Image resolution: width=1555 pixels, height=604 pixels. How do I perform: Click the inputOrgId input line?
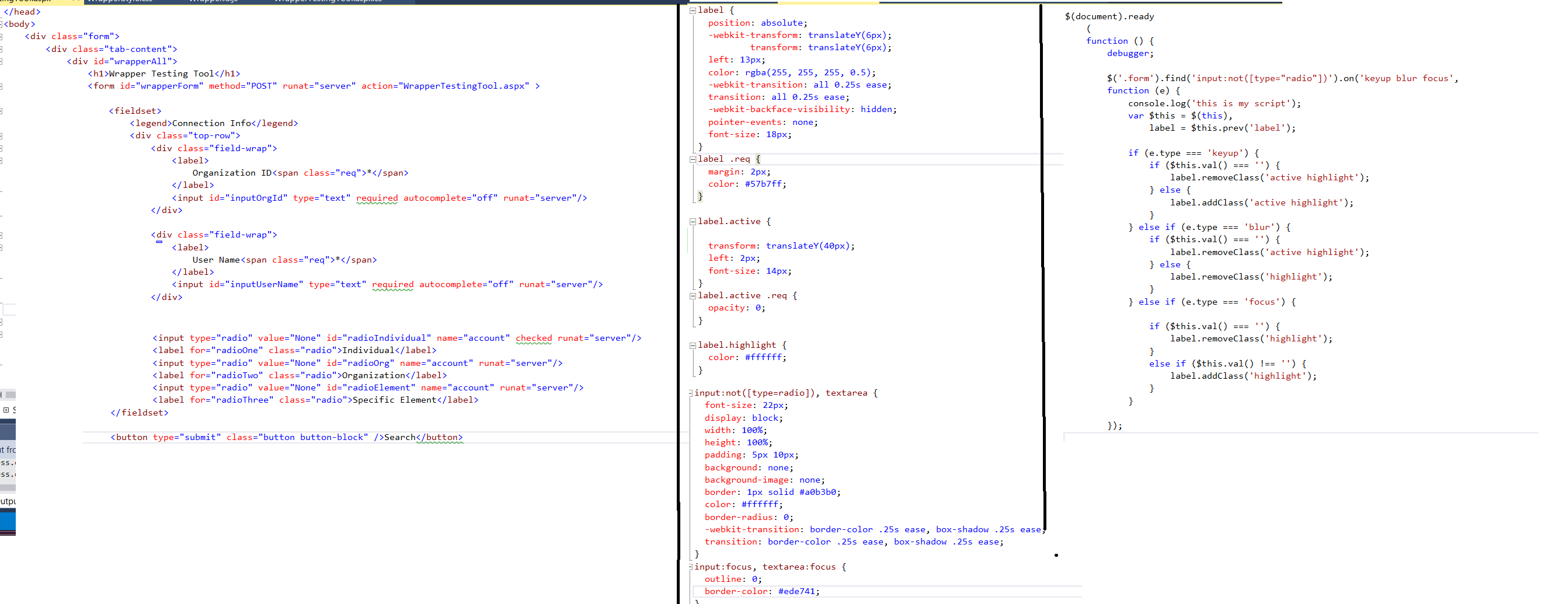(379, 198)
